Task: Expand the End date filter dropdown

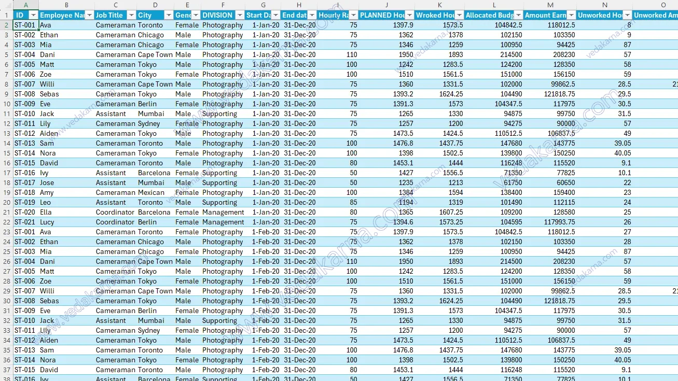Action: point(312,15)
